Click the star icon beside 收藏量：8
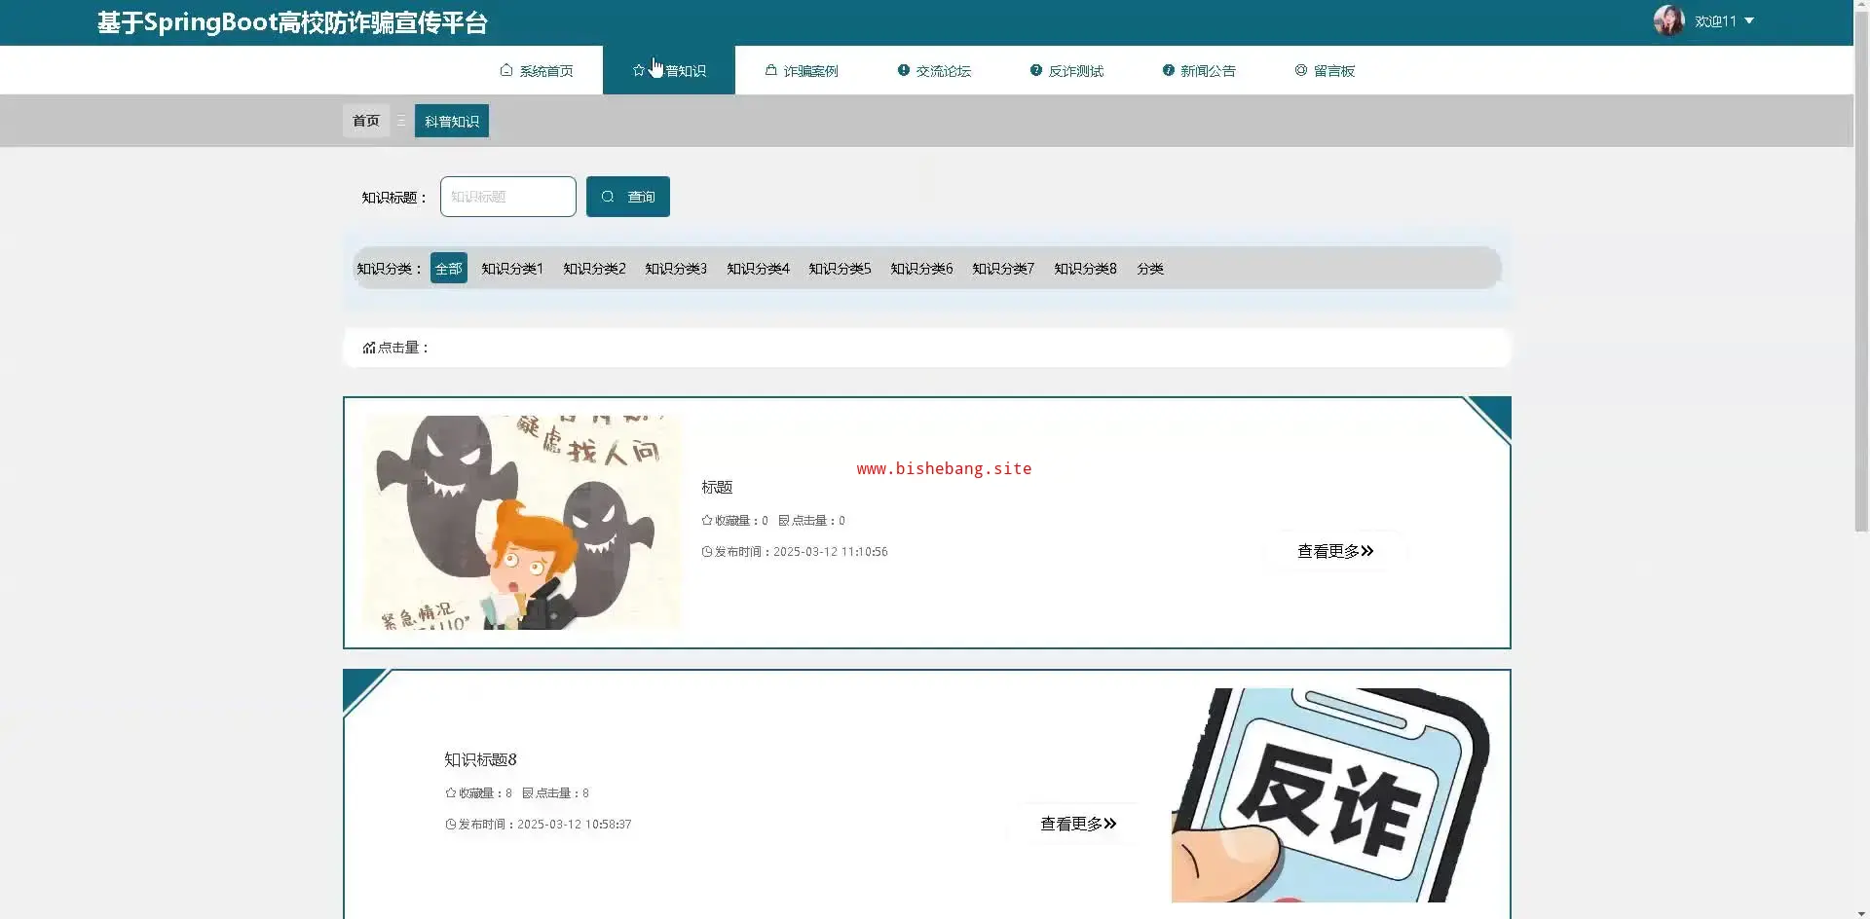Image resolution: width=1870 pixels, height=919 pixels. [x=451, y=793]
